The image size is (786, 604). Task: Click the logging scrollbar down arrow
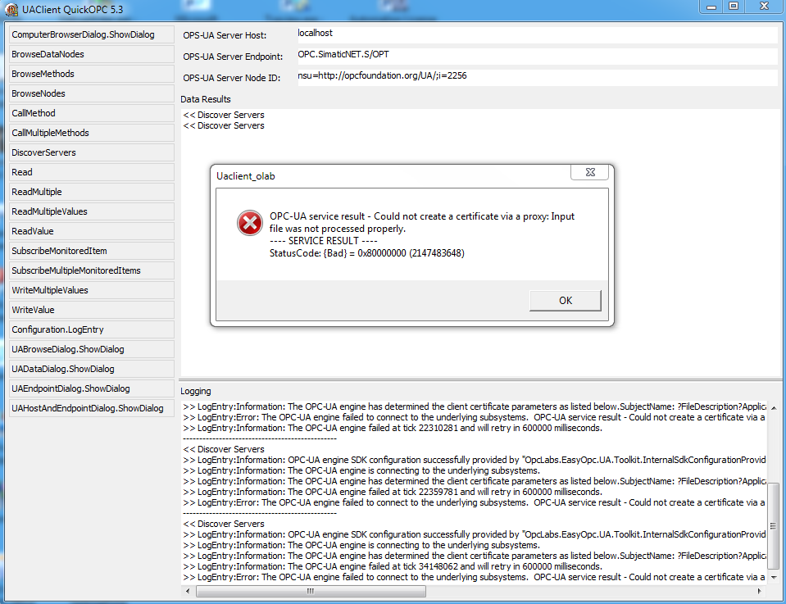[774, 578]
